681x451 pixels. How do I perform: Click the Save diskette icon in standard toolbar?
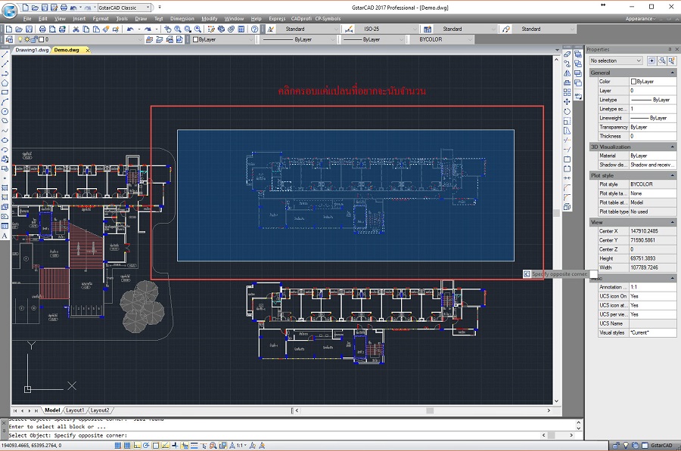tap(29, 29)
